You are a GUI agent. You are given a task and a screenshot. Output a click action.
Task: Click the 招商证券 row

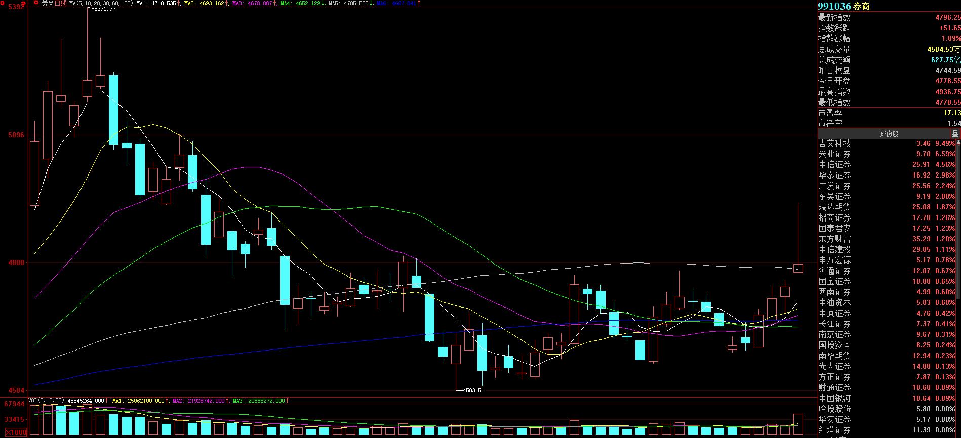[834, 218]
